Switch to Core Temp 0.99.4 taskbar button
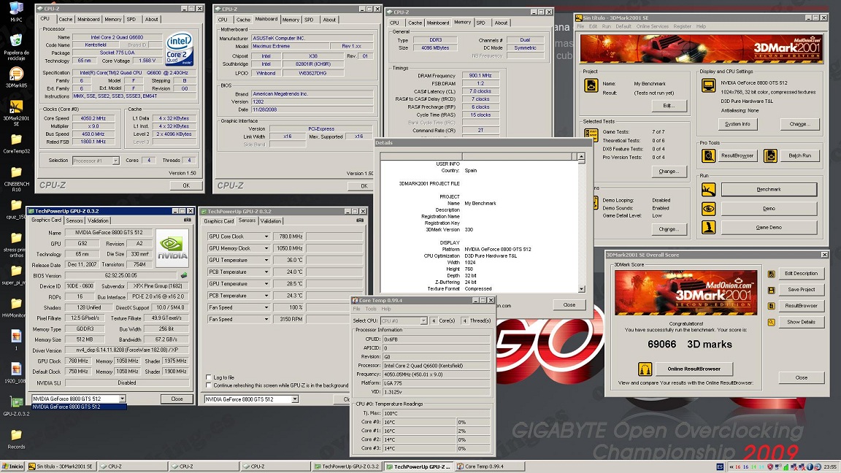Image resolution: width=841 pixels, height=473 pixels. (490, 466)
